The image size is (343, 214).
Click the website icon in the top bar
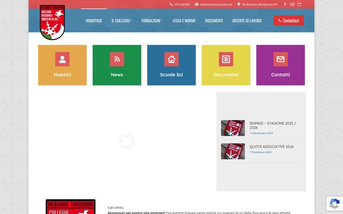point(300,4)
